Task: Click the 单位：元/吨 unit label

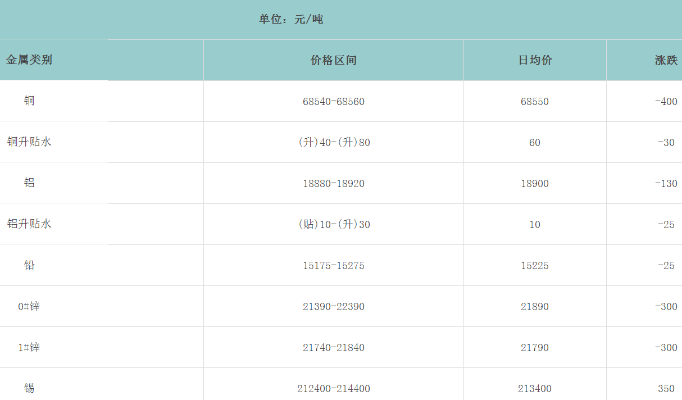Action: [x=291, y=20]
